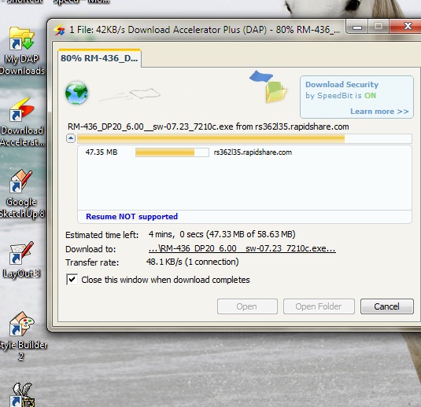This screenshot has width=421, height=407.
Task: Click the Open Folder button
Action: [x=319, y=306]
